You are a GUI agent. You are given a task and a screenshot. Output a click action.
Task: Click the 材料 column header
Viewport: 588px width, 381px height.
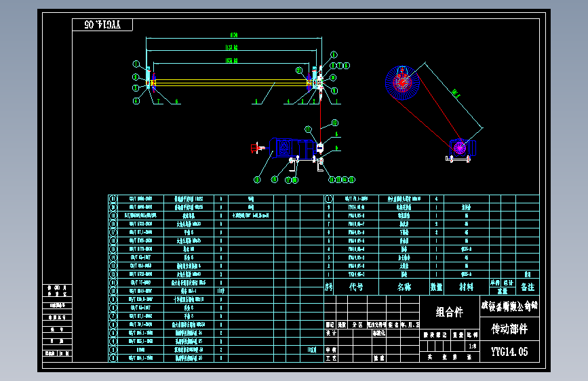click(x=466, y=287)
